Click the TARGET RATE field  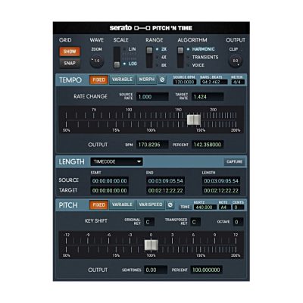click(208, 97)
